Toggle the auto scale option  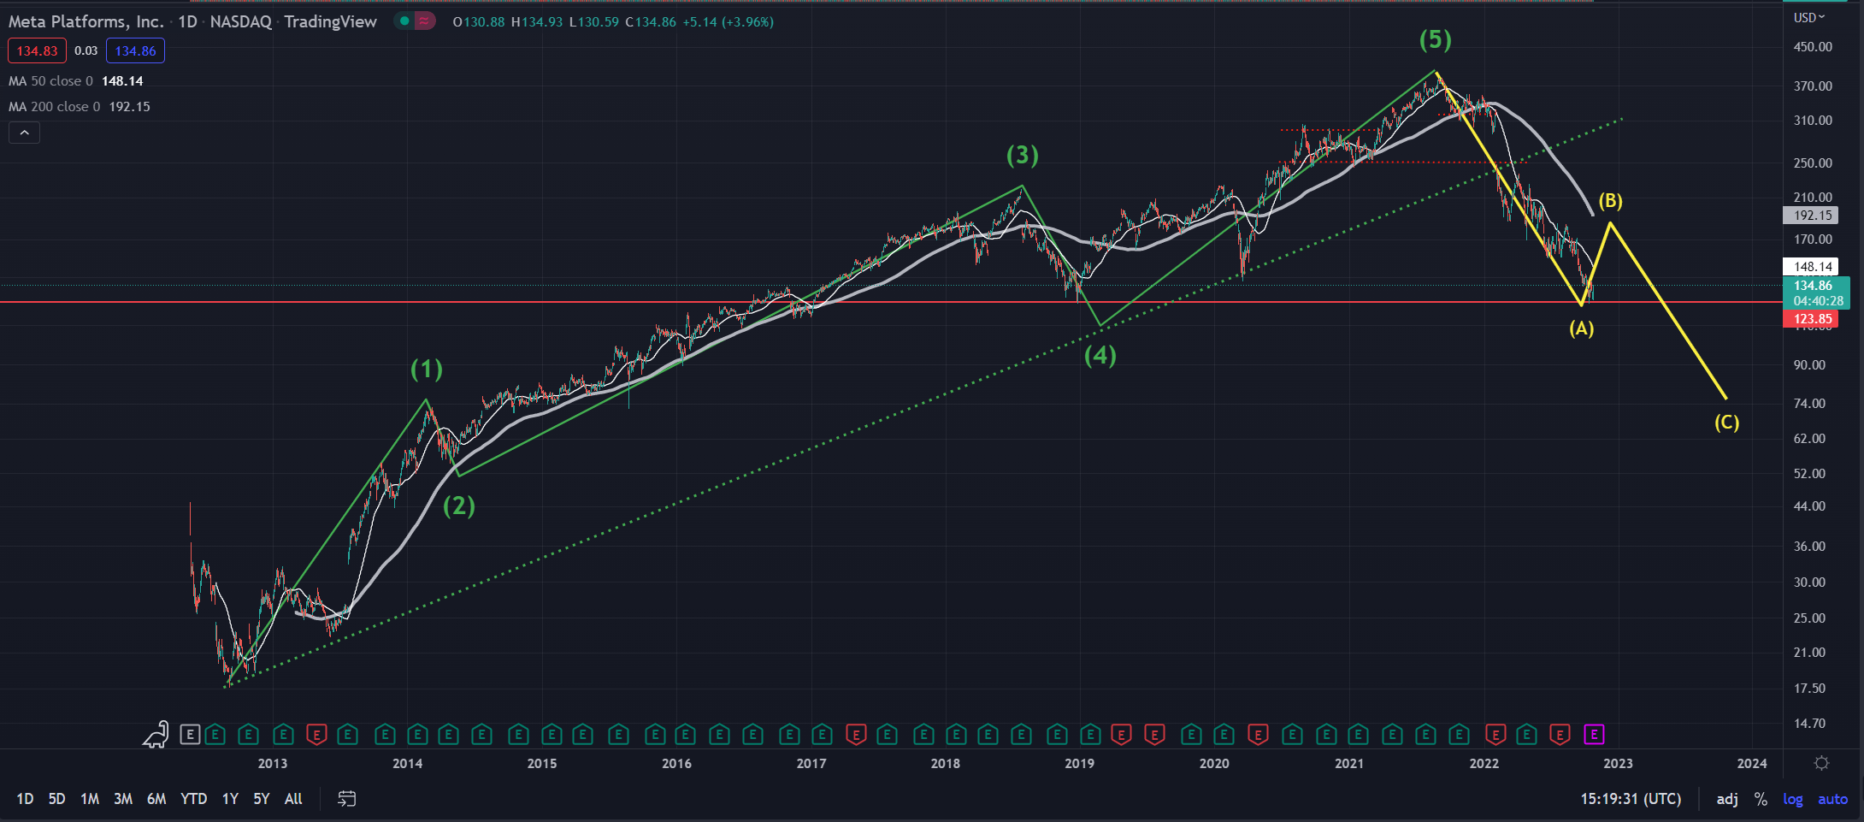pyautogui.click(x=1832, y=799)
